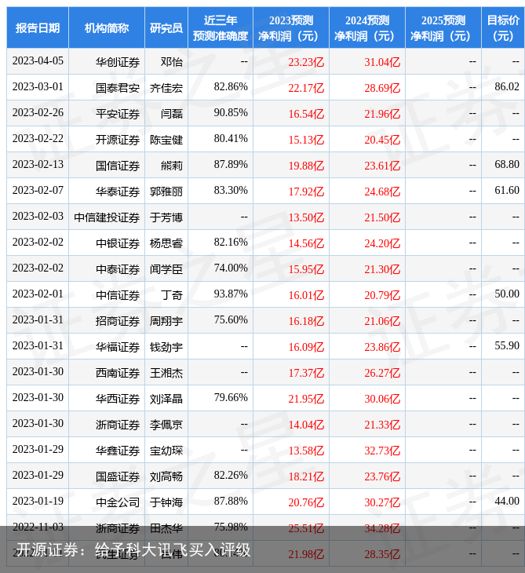Click the 2025预测净利润 column header

coord(443,27)
